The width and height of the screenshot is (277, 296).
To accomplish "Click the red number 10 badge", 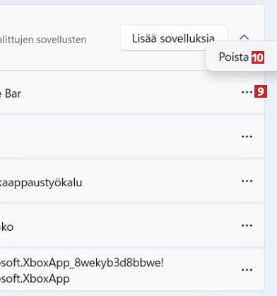I will 258,57.
